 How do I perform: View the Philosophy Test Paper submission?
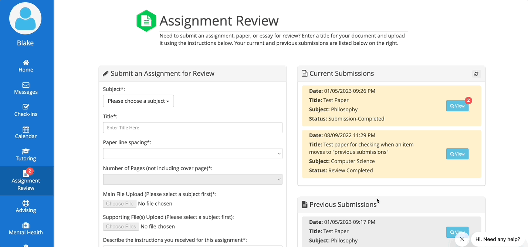(x=457, y=106)
